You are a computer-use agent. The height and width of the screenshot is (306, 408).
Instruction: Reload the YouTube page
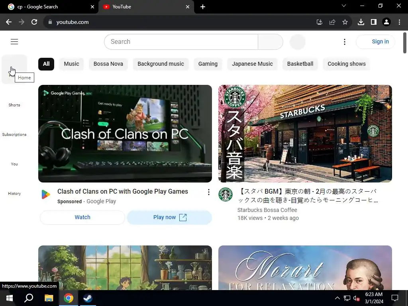tap(34, 22)
